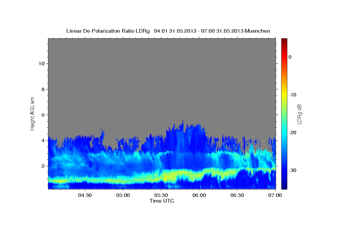
Task: Click the yellow band of the colorbar
Action: (284, 94)
